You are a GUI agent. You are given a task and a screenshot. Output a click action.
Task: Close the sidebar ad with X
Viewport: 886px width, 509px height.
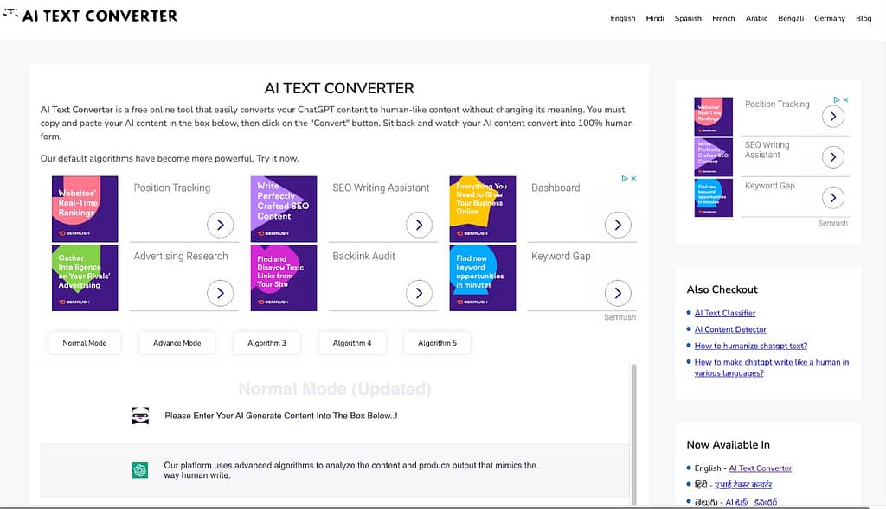point(846,99)
